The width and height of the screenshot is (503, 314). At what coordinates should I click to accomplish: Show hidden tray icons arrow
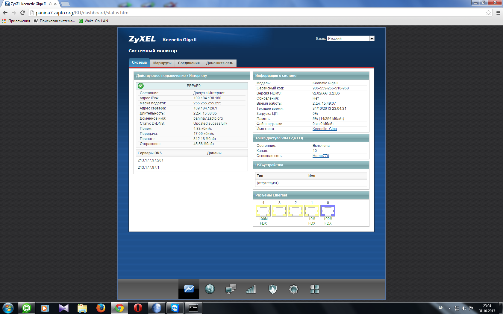(x=449, y=308)
